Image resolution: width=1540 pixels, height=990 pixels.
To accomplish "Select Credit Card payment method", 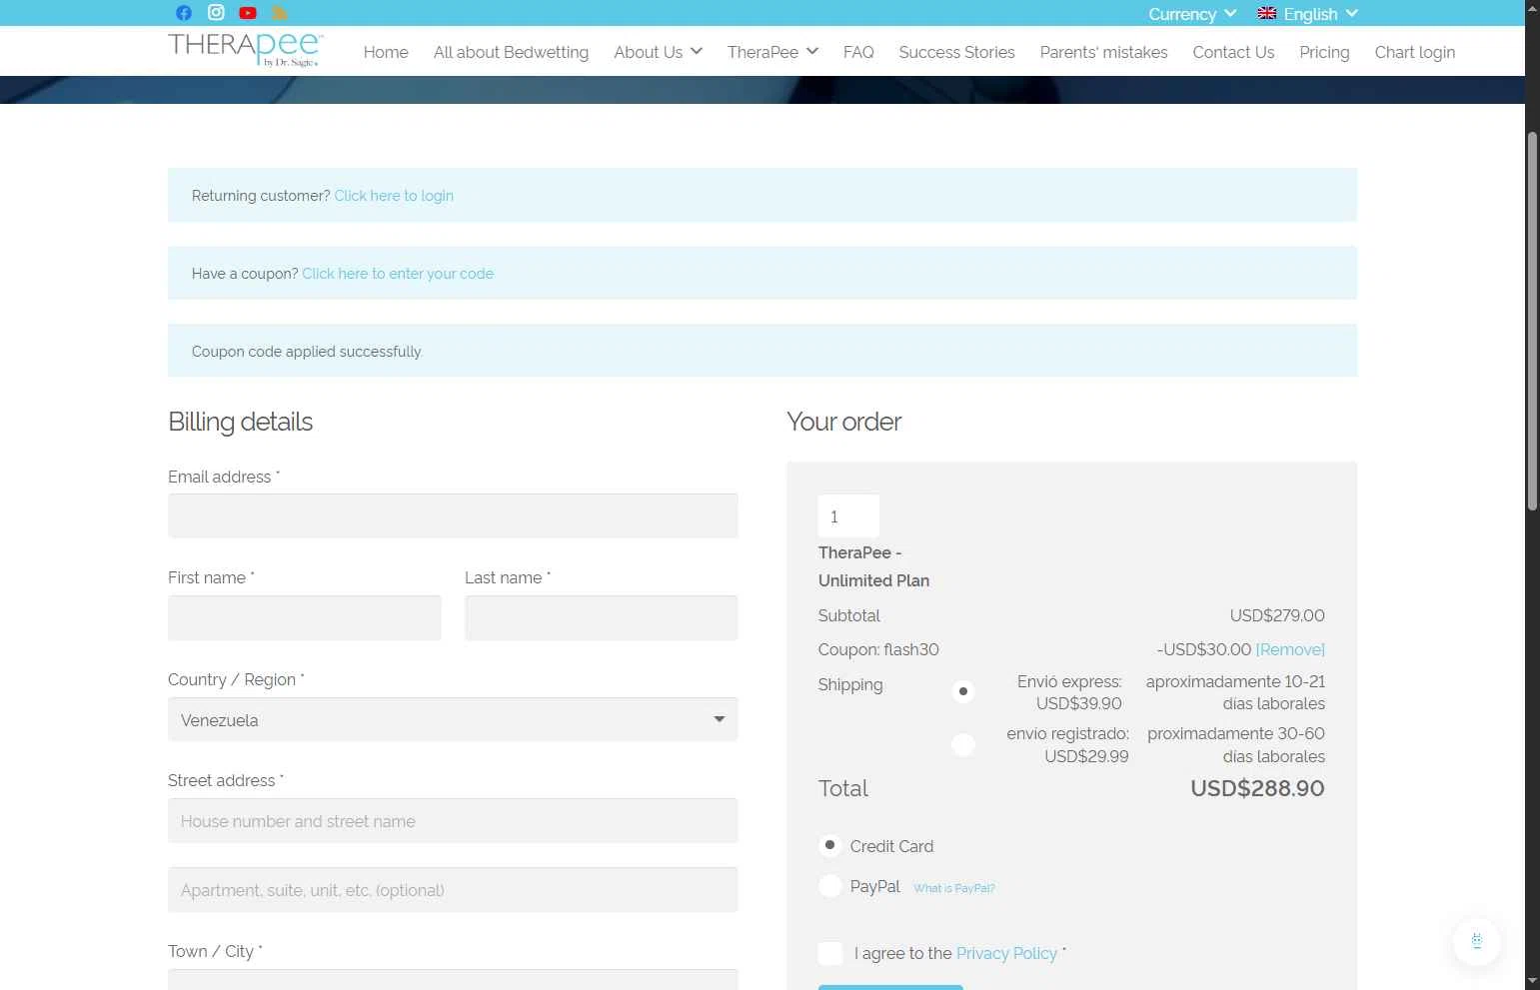I will pos(830,845).
